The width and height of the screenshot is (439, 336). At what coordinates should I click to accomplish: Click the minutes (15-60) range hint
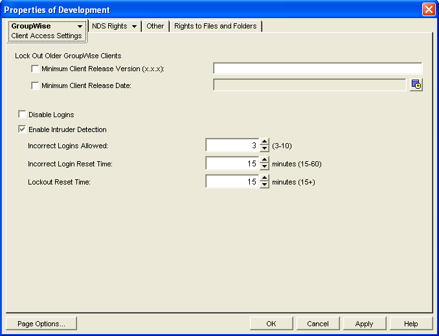coord(297,164)
